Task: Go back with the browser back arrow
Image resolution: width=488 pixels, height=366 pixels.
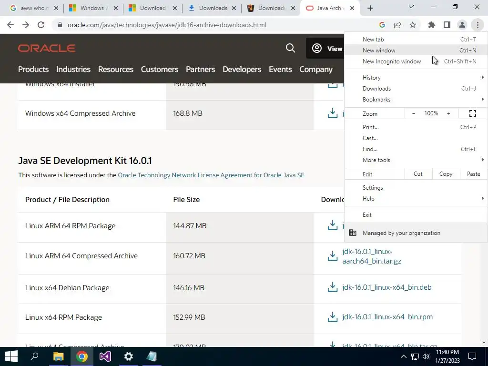Action: click(10, 25)
